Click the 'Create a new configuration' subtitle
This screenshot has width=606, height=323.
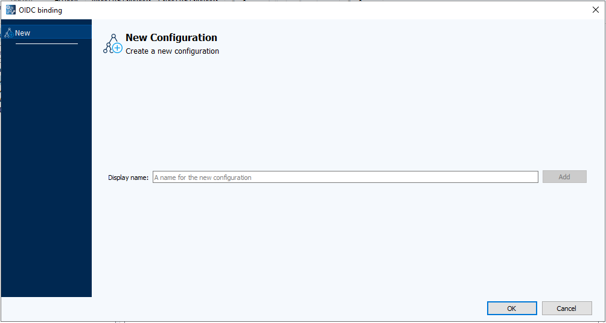coord(172,51)
